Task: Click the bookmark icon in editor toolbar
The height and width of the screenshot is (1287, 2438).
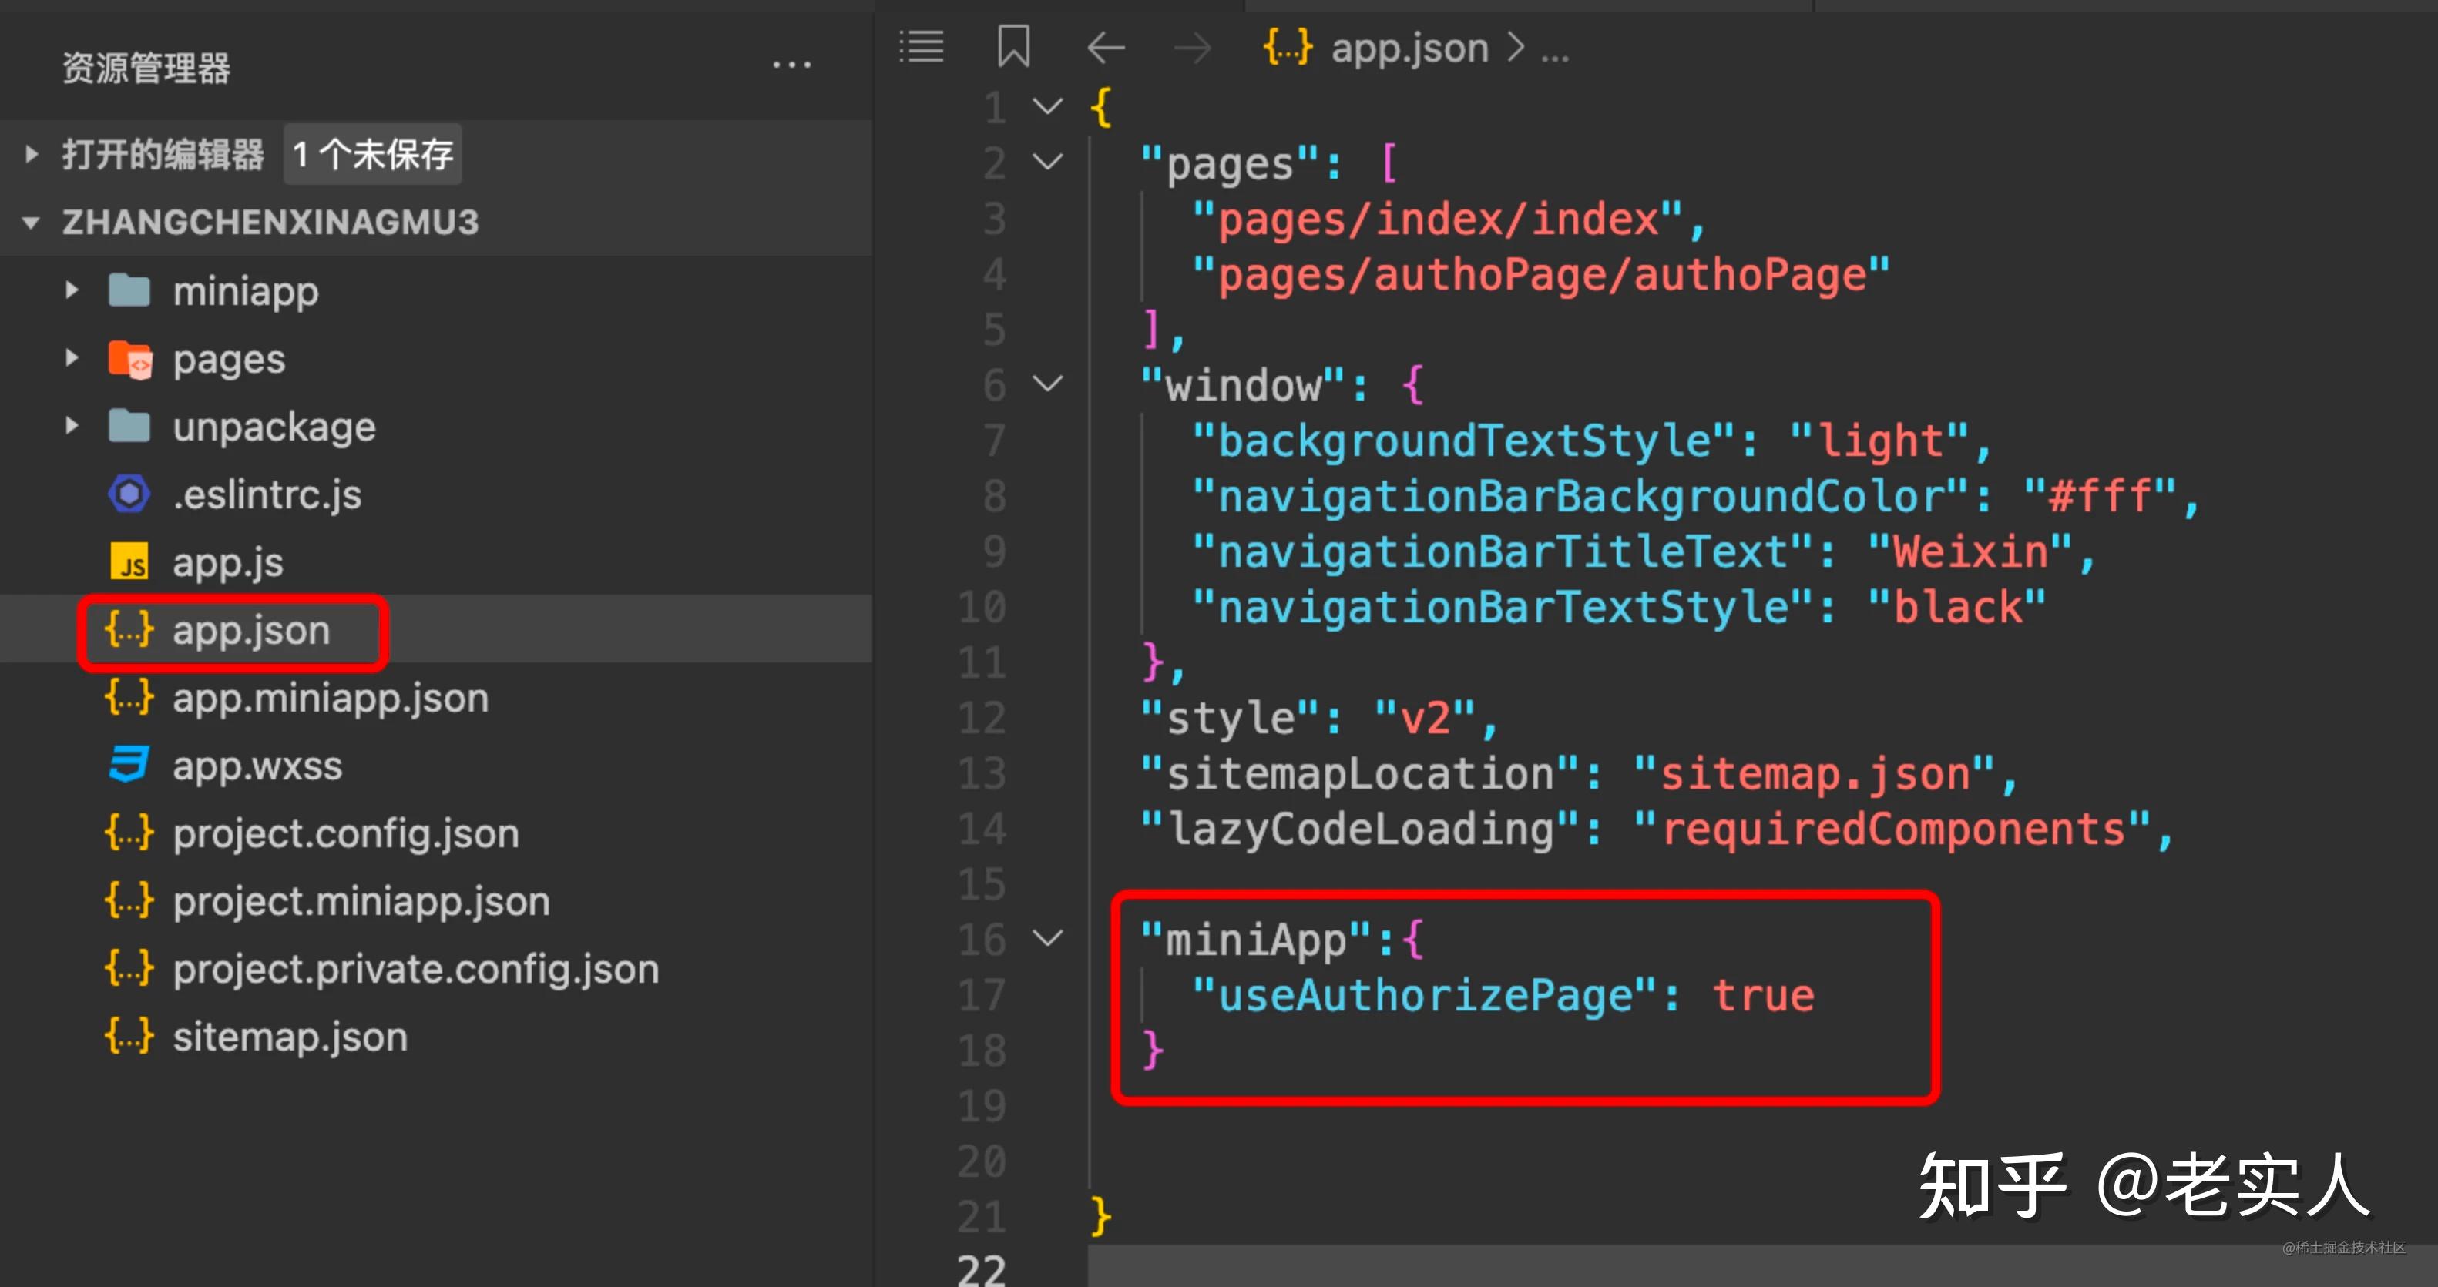Action: [x=1012, y=46]
